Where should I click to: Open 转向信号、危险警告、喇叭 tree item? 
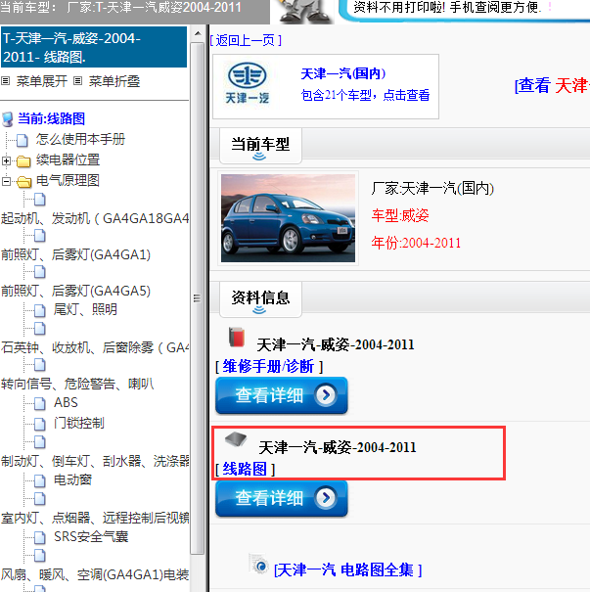pos(77,384)
